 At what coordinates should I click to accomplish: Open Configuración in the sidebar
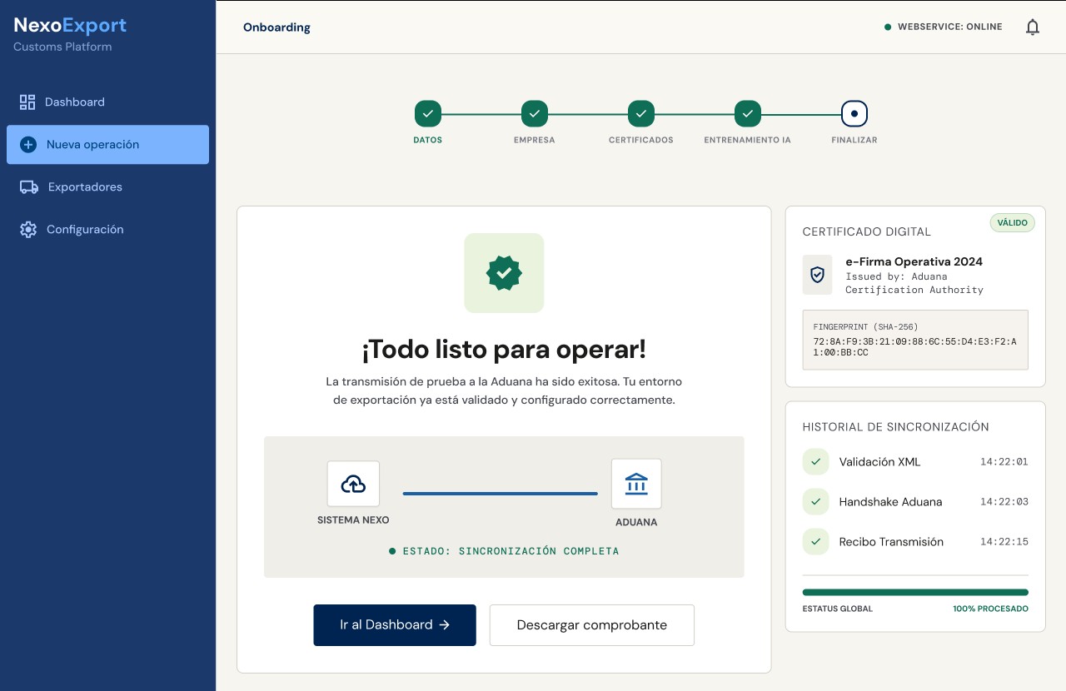point(107,230)
